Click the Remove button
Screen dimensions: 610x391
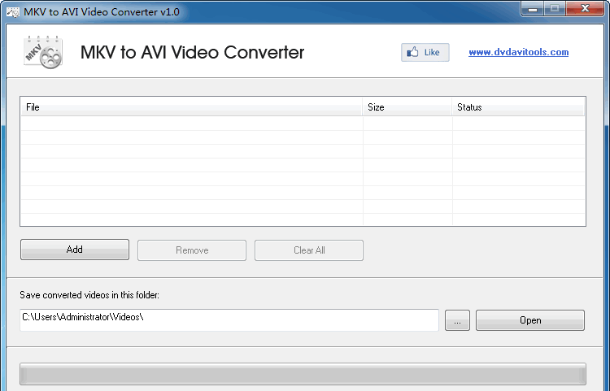pyautogui.click(x=192, y=250)
